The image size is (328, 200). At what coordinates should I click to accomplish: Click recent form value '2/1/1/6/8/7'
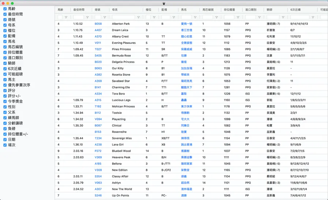click(297, 49)
